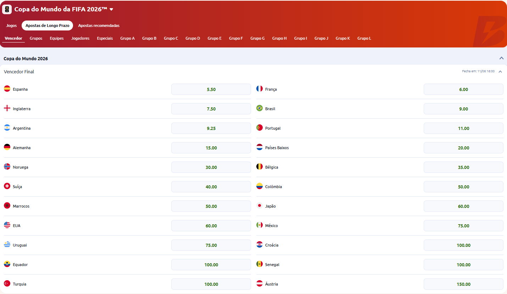Click the Equador flag icon
This screenshot has width=507, height=294.
7,264
